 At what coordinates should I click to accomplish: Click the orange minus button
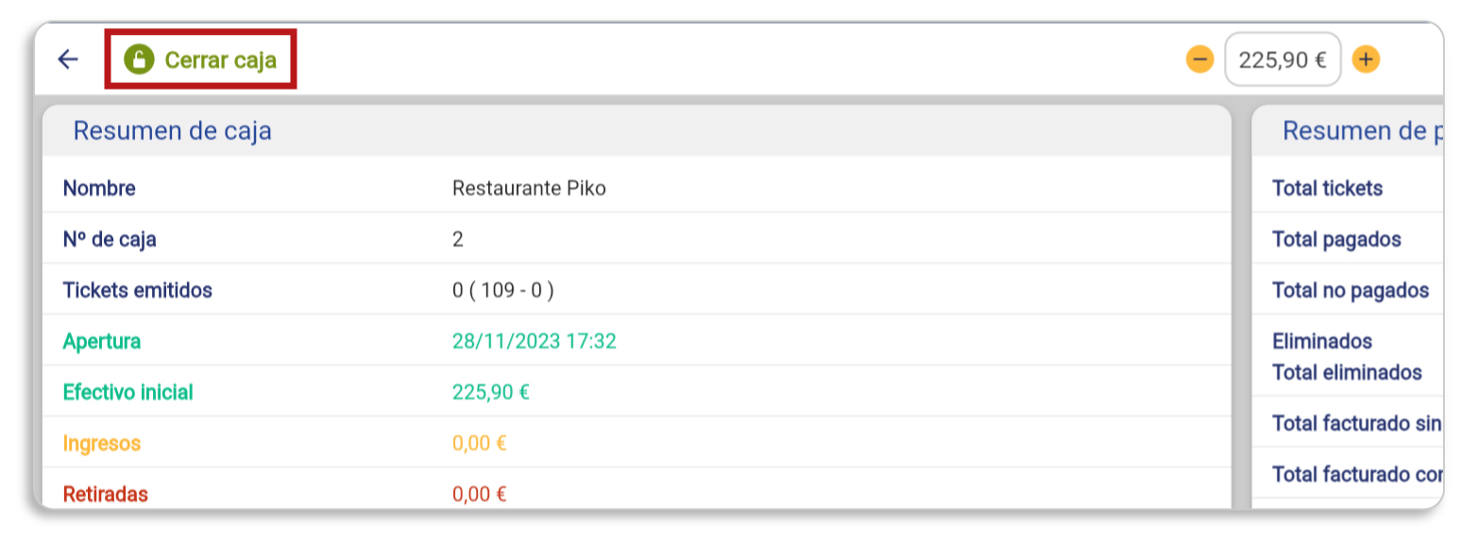(1199, 59)
